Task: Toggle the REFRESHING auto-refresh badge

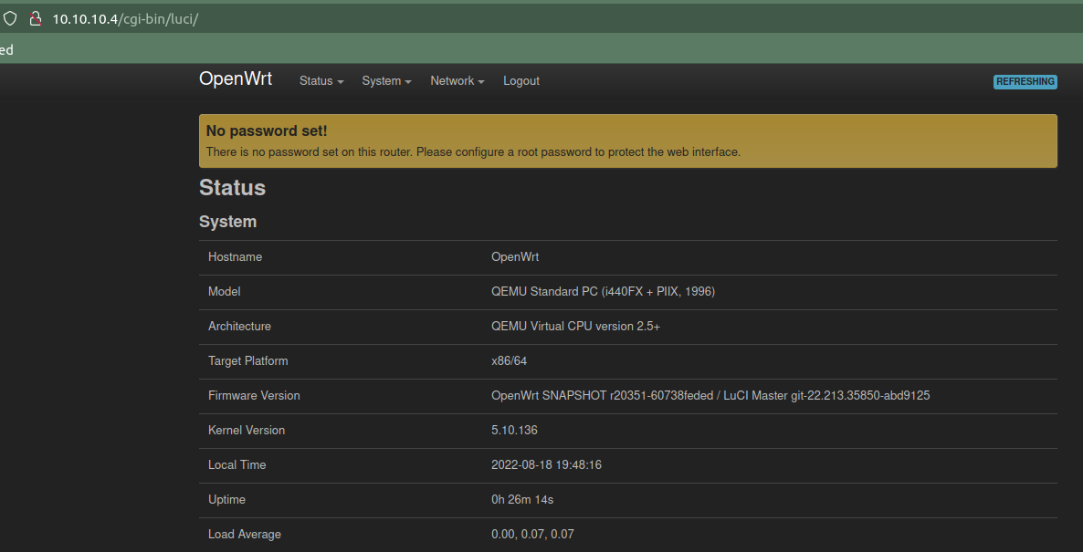Action: click(x=1025, y=81)
